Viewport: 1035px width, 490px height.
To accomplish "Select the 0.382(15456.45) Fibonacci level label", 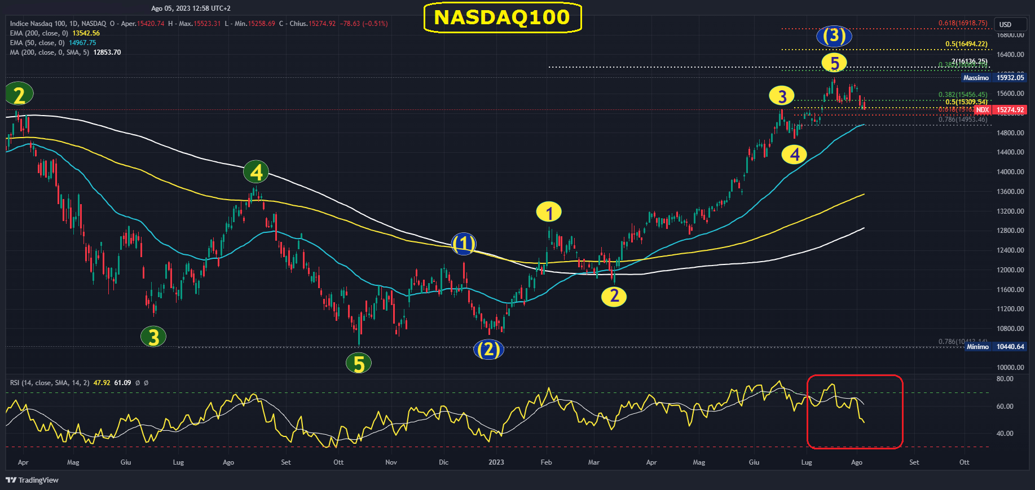I will click(x=963, y=95).
